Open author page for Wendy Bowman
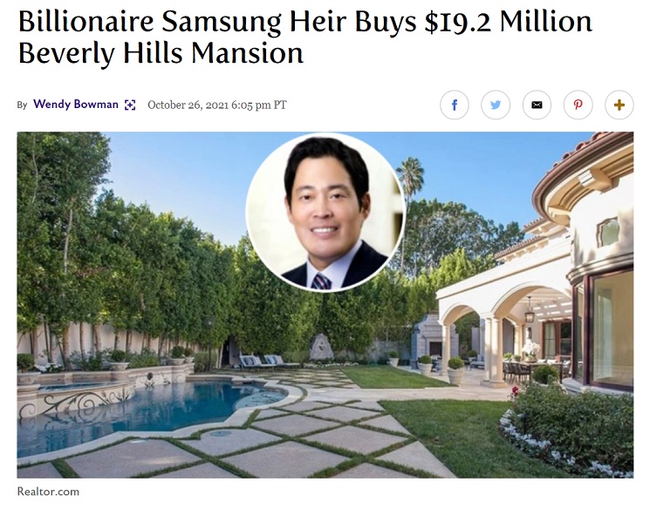 pos(76,104)
